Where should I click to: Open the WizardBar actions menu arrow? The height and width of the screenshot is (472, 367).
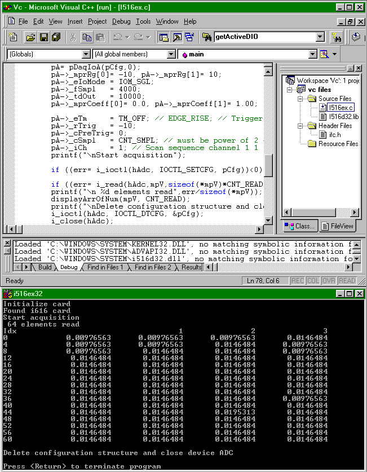(334, 54)
